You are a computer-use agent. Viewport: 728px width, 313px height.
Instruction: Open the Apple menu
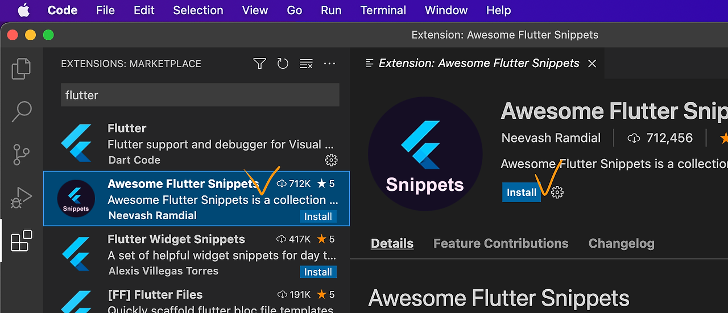point(23,10)
